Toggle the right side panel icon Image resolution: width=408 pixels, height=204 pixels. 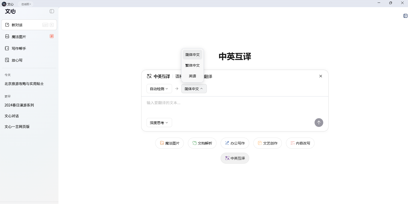[x=405, y=16]
